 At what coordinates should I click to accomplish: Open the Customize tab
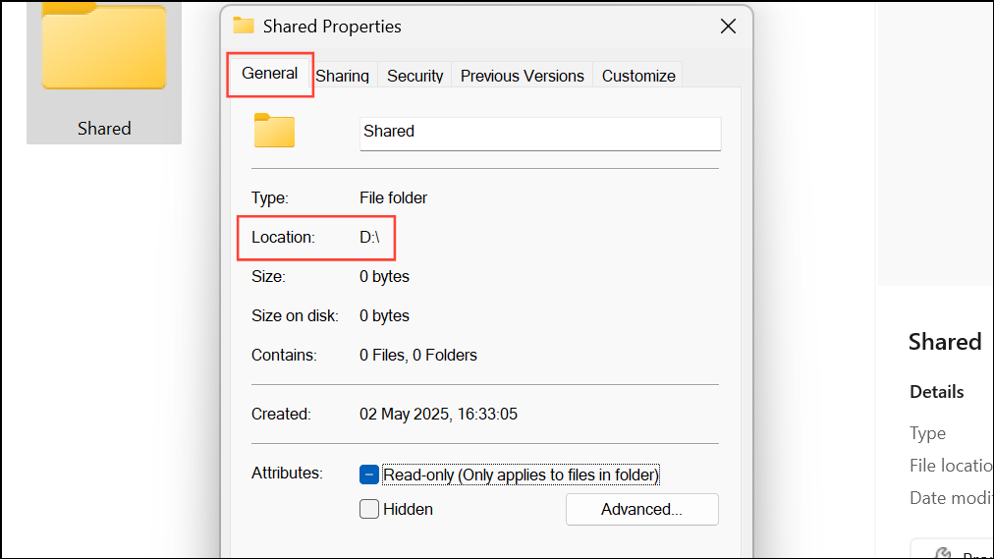point(638,76)
